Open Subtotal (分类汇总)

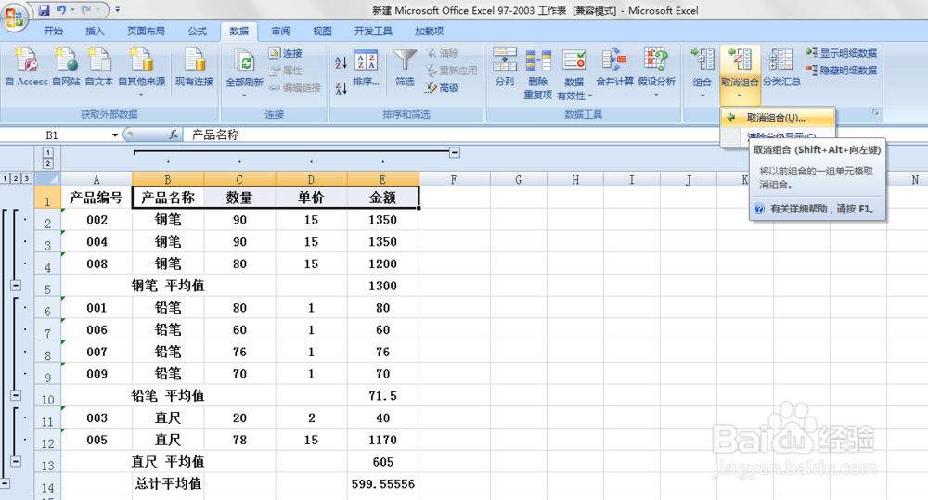pos(781,68)
